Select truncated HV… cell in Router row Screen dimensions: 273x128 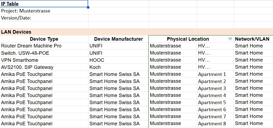pyautogui.click(x=215, y=46)
